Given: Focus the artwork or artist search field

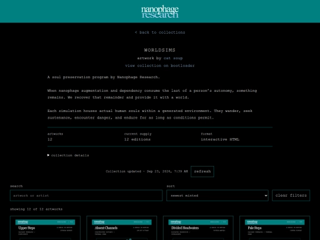Looking at the screenshot, I should point(87,196).
